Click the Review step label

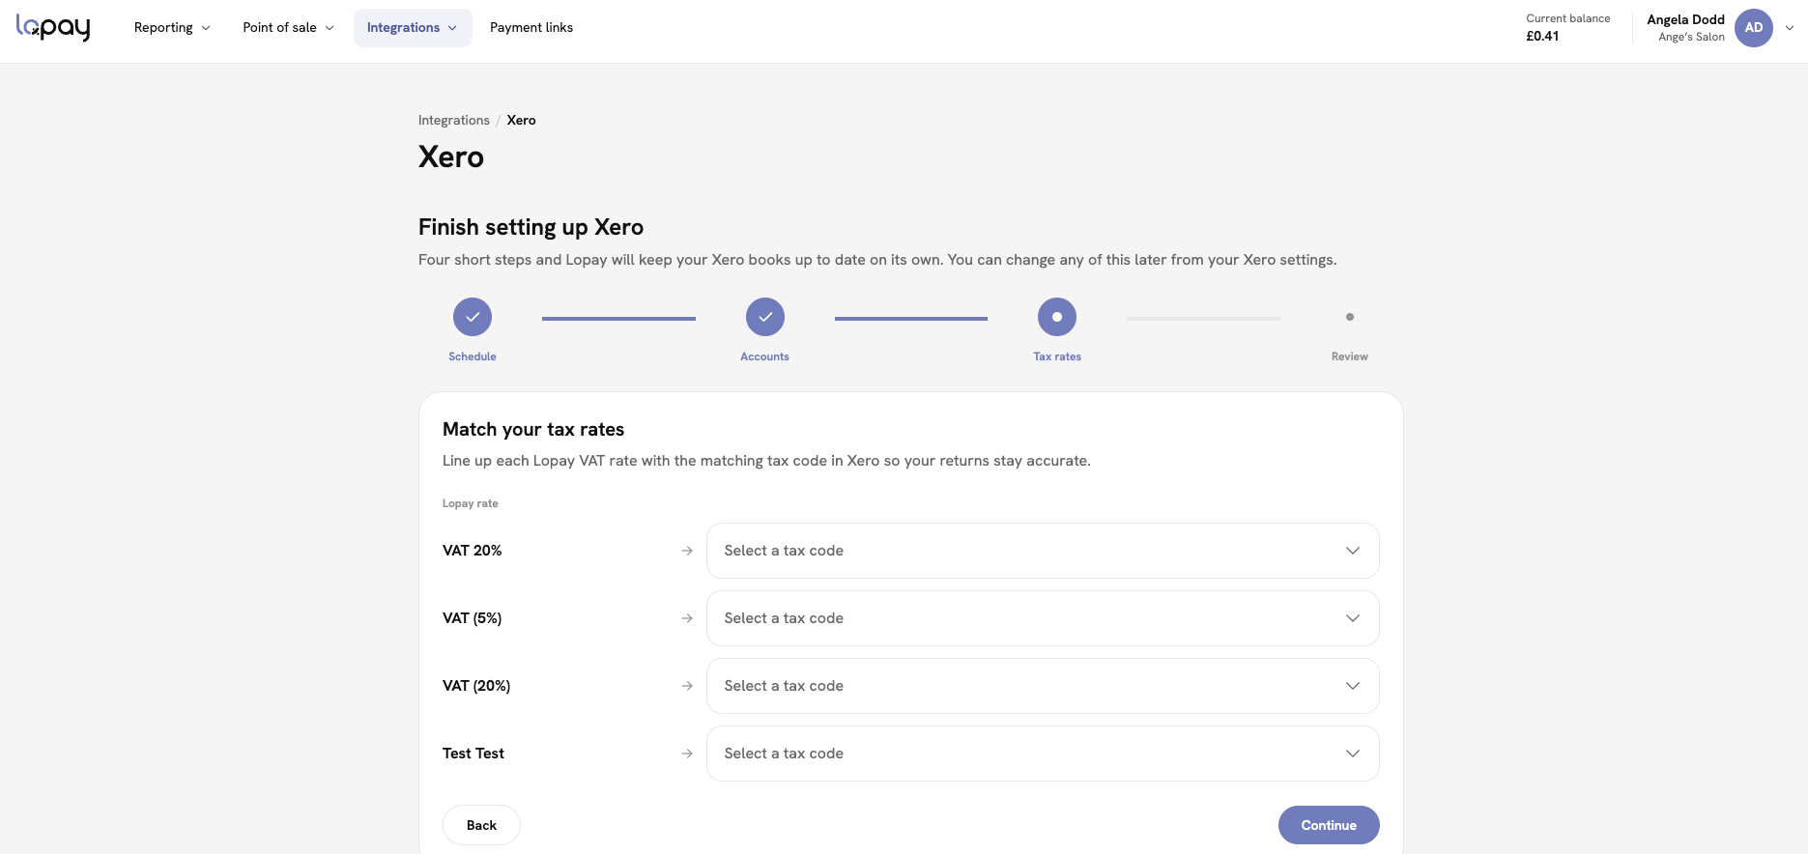coord(1350,356)
